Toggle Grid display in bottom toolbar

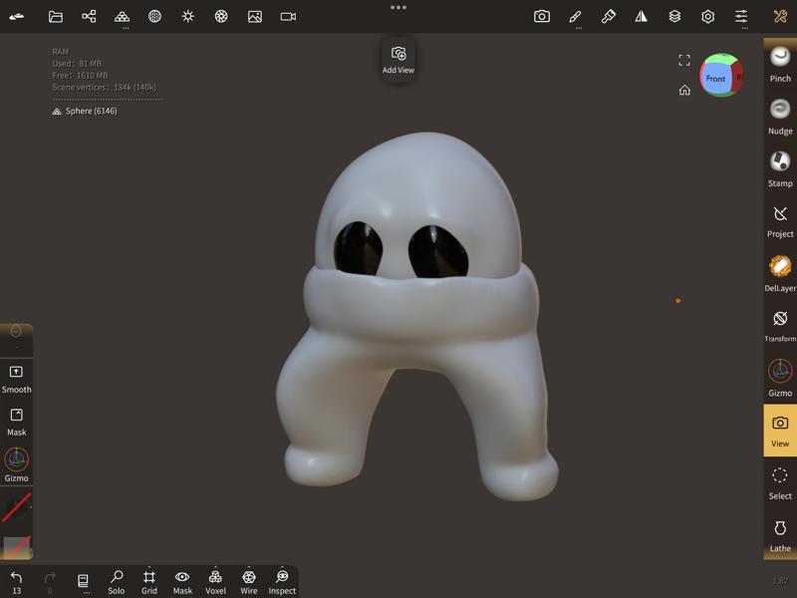pyautogui.click(x=149, y=581)
